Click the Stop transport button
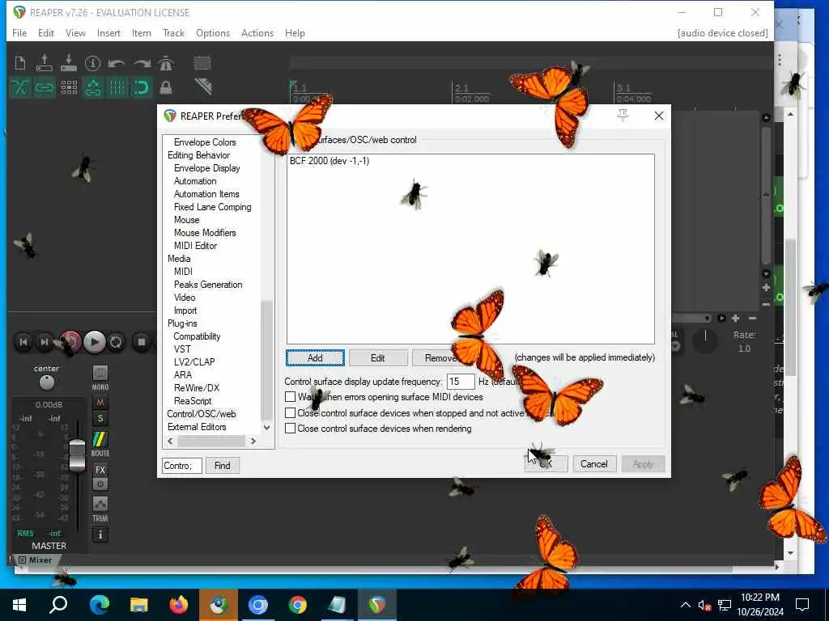Viewport: 829px width, 621px height. click(141, 342)
